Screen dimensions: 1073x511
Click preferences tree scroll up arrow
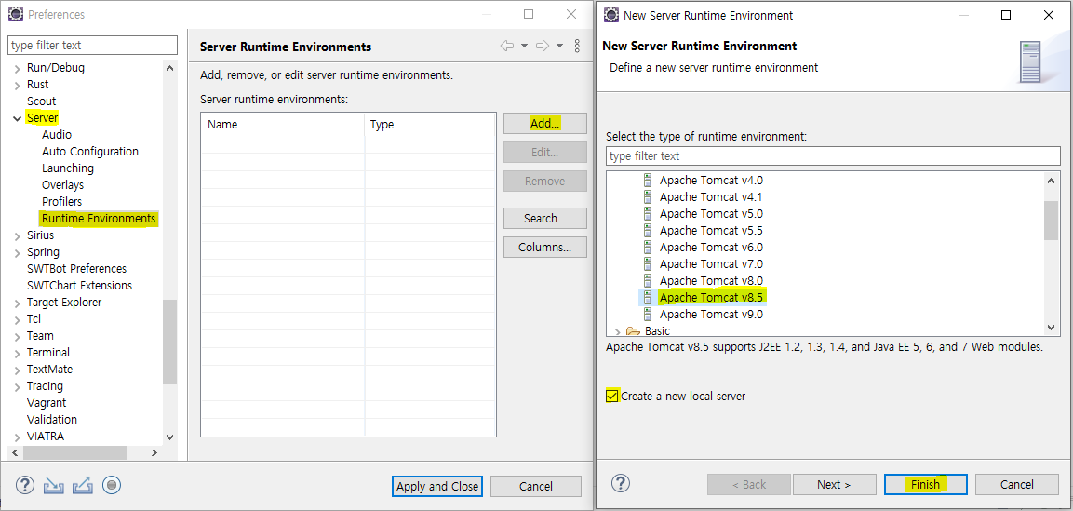(169, 67)
